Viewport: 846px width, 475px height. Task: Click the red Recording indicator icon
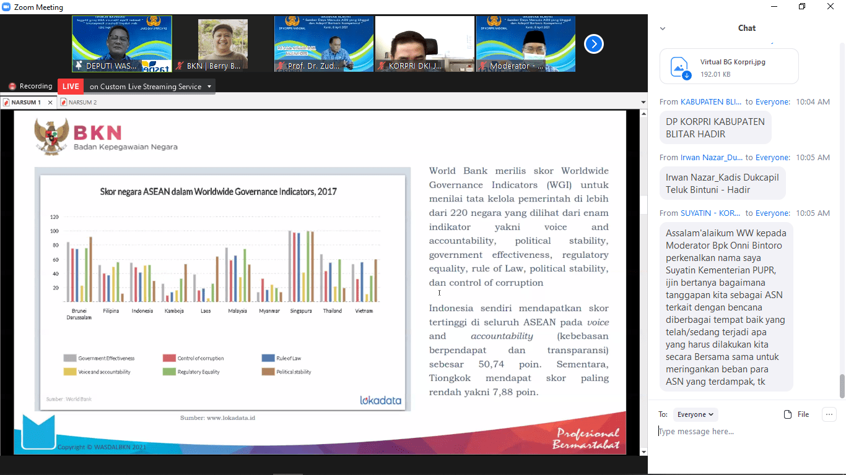12,87
